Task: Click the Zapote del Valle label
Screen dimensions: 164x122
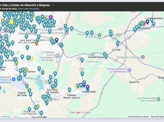Action: coord(22,94)
